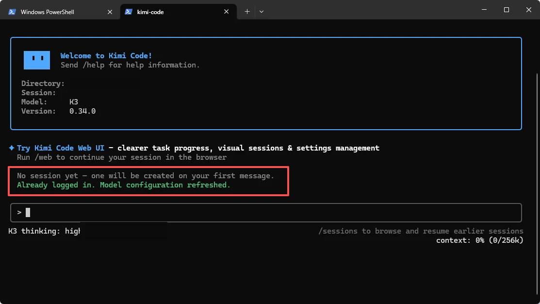Viewport: 540px width, 304px height.
Task: Select the kimi-code tab
Action: [179, 12]
